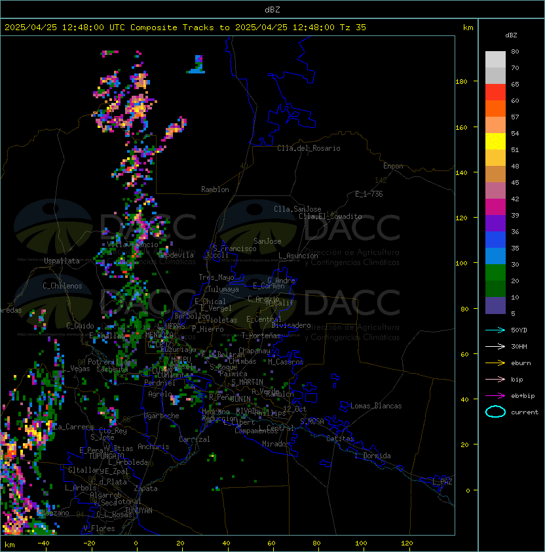Image resolution: width=545 pixels, height=552 pixels.
Task: Click the 'Mirador' place label
Action: tap(276, 444)
